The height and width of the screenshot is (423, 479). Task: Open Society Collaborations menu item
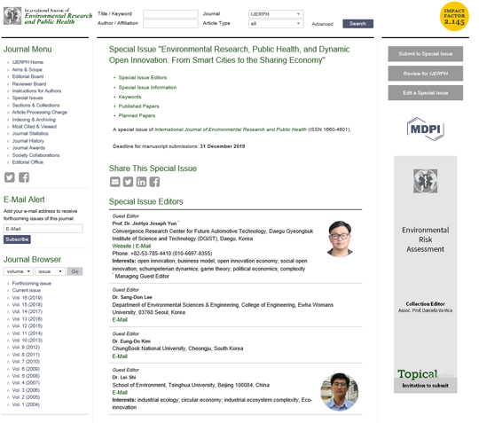pos(35,155)
